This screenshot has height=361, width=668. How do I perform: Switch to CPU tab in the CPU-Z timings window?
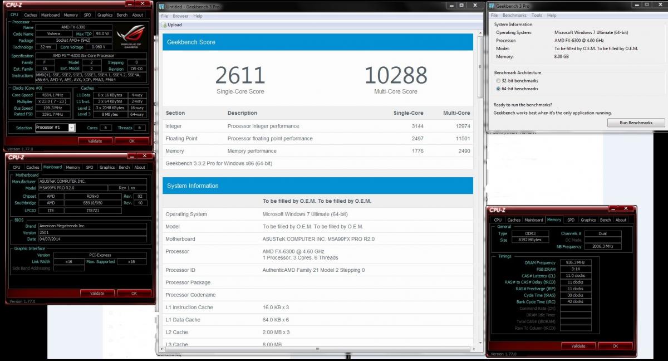click(x=498, y=220)
